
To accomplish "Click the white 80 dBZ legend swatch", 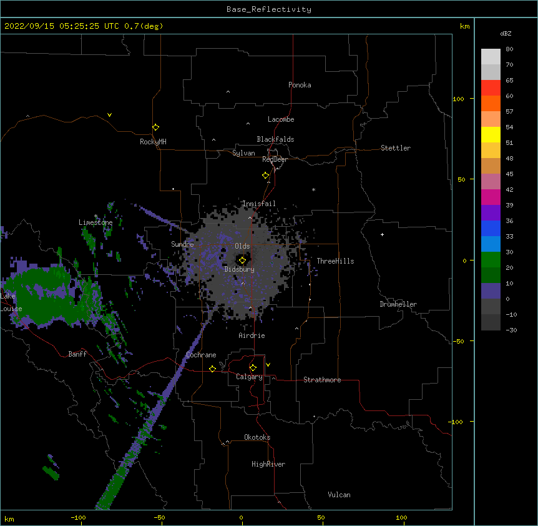I will pyautogui.click(x=491, y=56).
